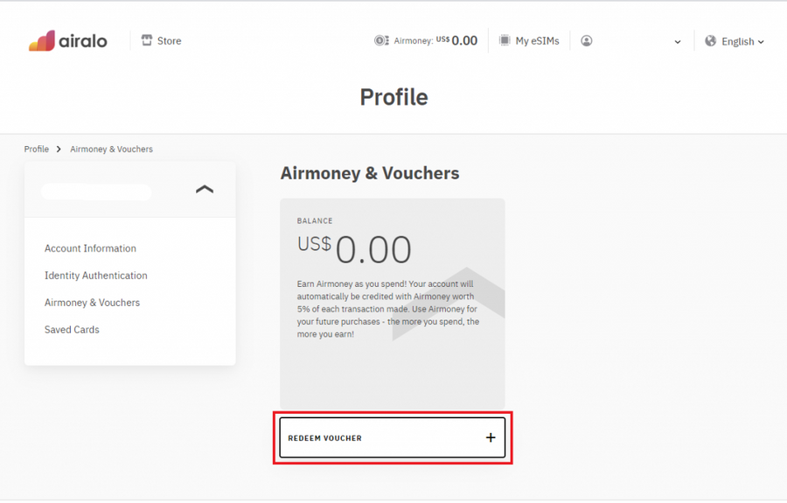Viewport: 787px width, 503px height.
Task: Collapse the sidebar profile menu chevron
Action: [205, 189]
